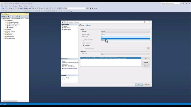Click the Security folder icon
191x107 pixels.
[6, 29]
